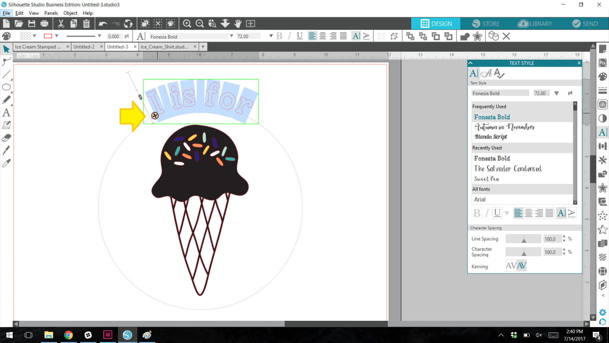
Task: Select the Draw an Ellipse tool
Action: 6,87
